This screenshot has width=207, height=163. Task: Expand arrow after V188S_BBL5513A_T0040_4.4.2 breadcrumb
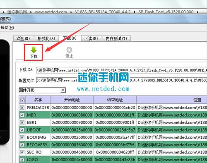coord(135,12)
